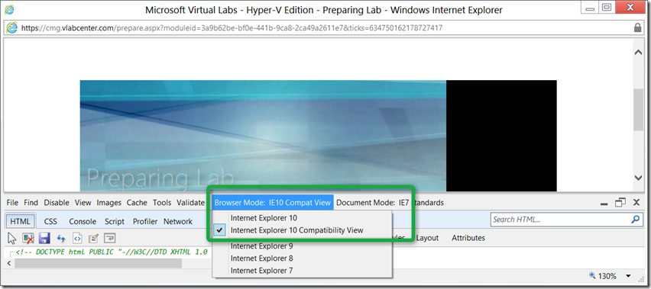Click the HTML pane left scroll arrow
651x289 pixels.
click(x=9, y=263)
